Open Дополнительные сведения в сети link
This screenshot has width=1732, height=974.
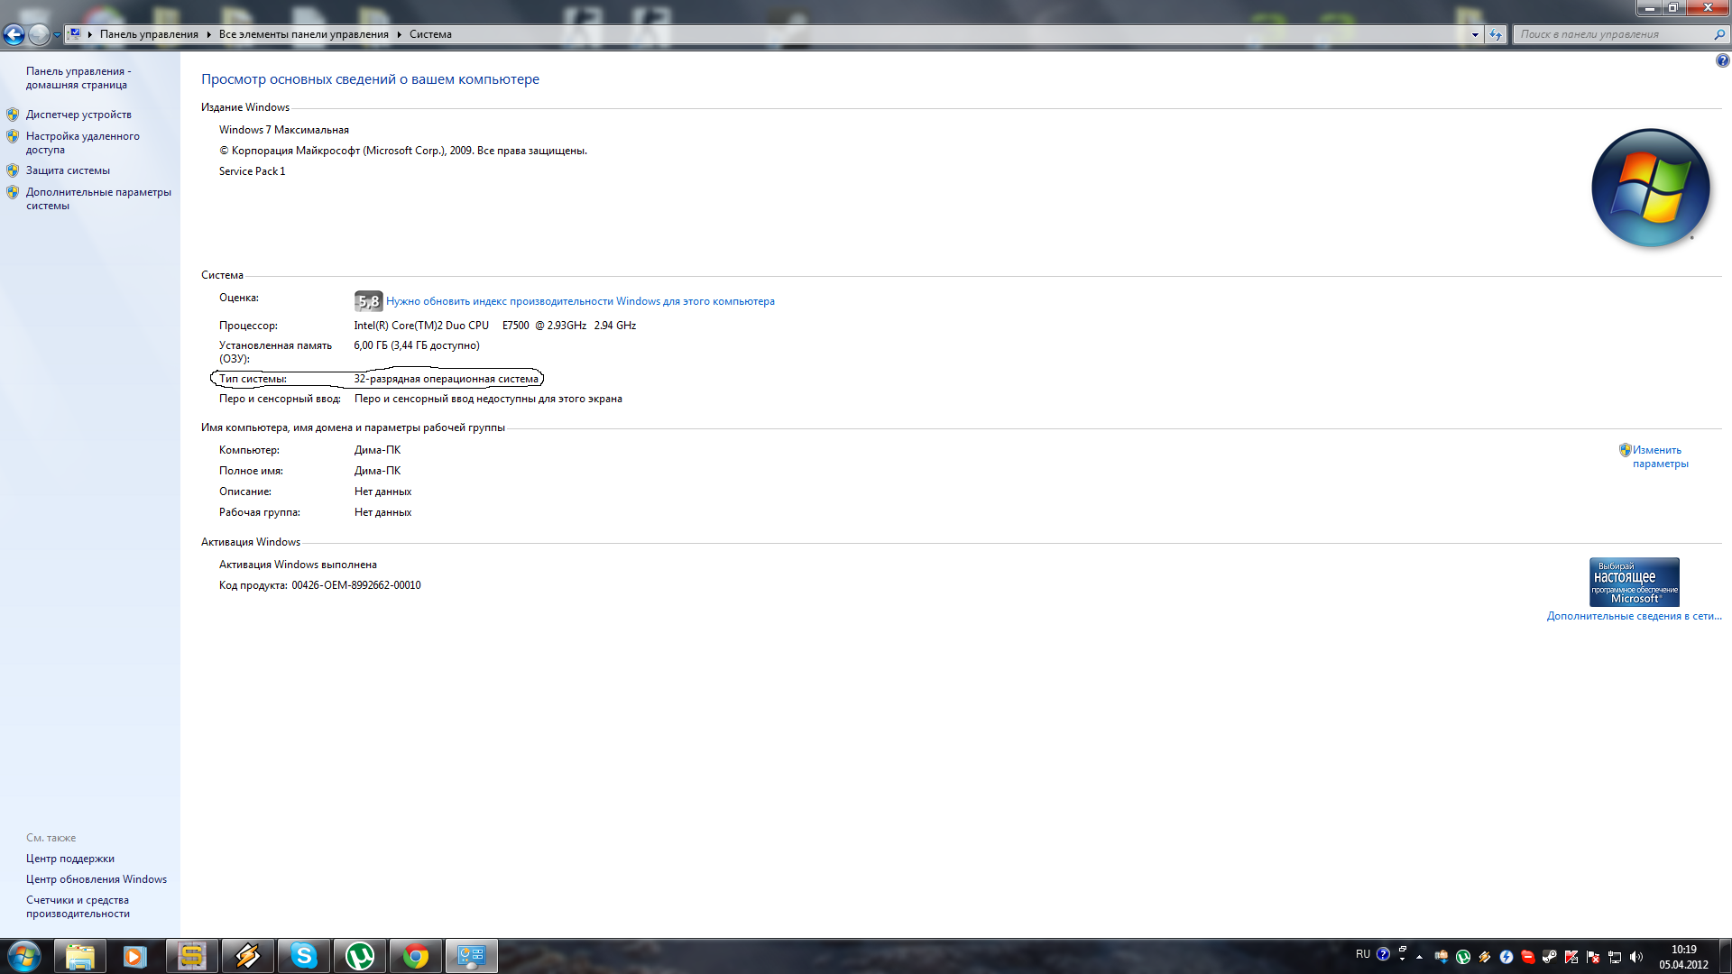pyautogui.click(x=1634, y=616)
